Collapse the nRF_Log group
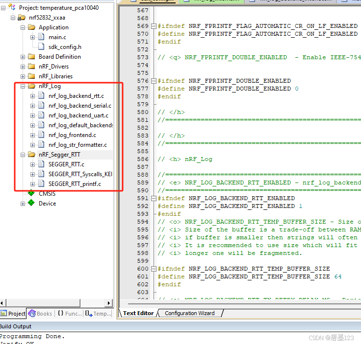The height and width of the screenshot is (344, 361). pos(23,86)
